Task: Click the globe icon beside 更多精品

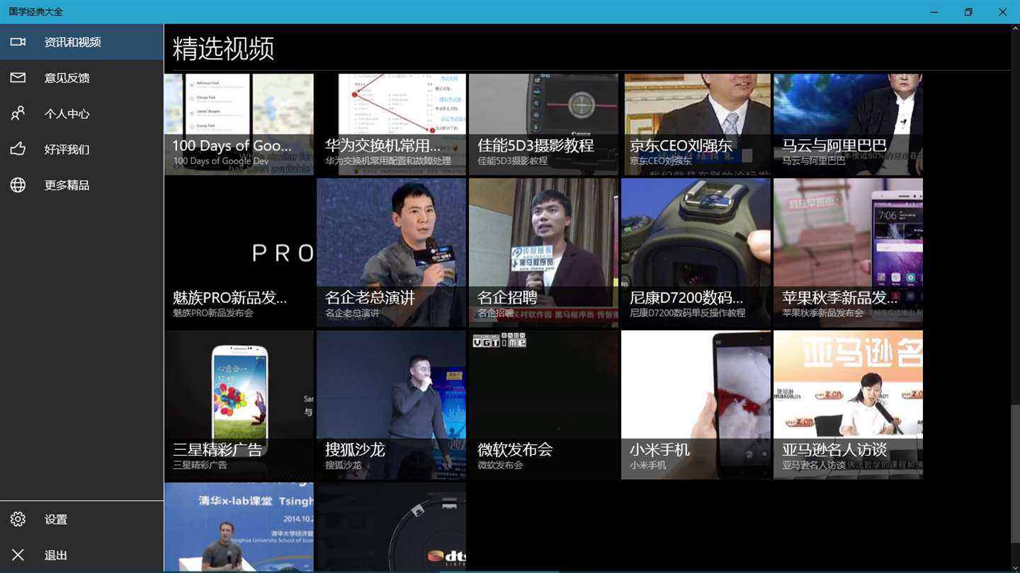Action: 18,185
